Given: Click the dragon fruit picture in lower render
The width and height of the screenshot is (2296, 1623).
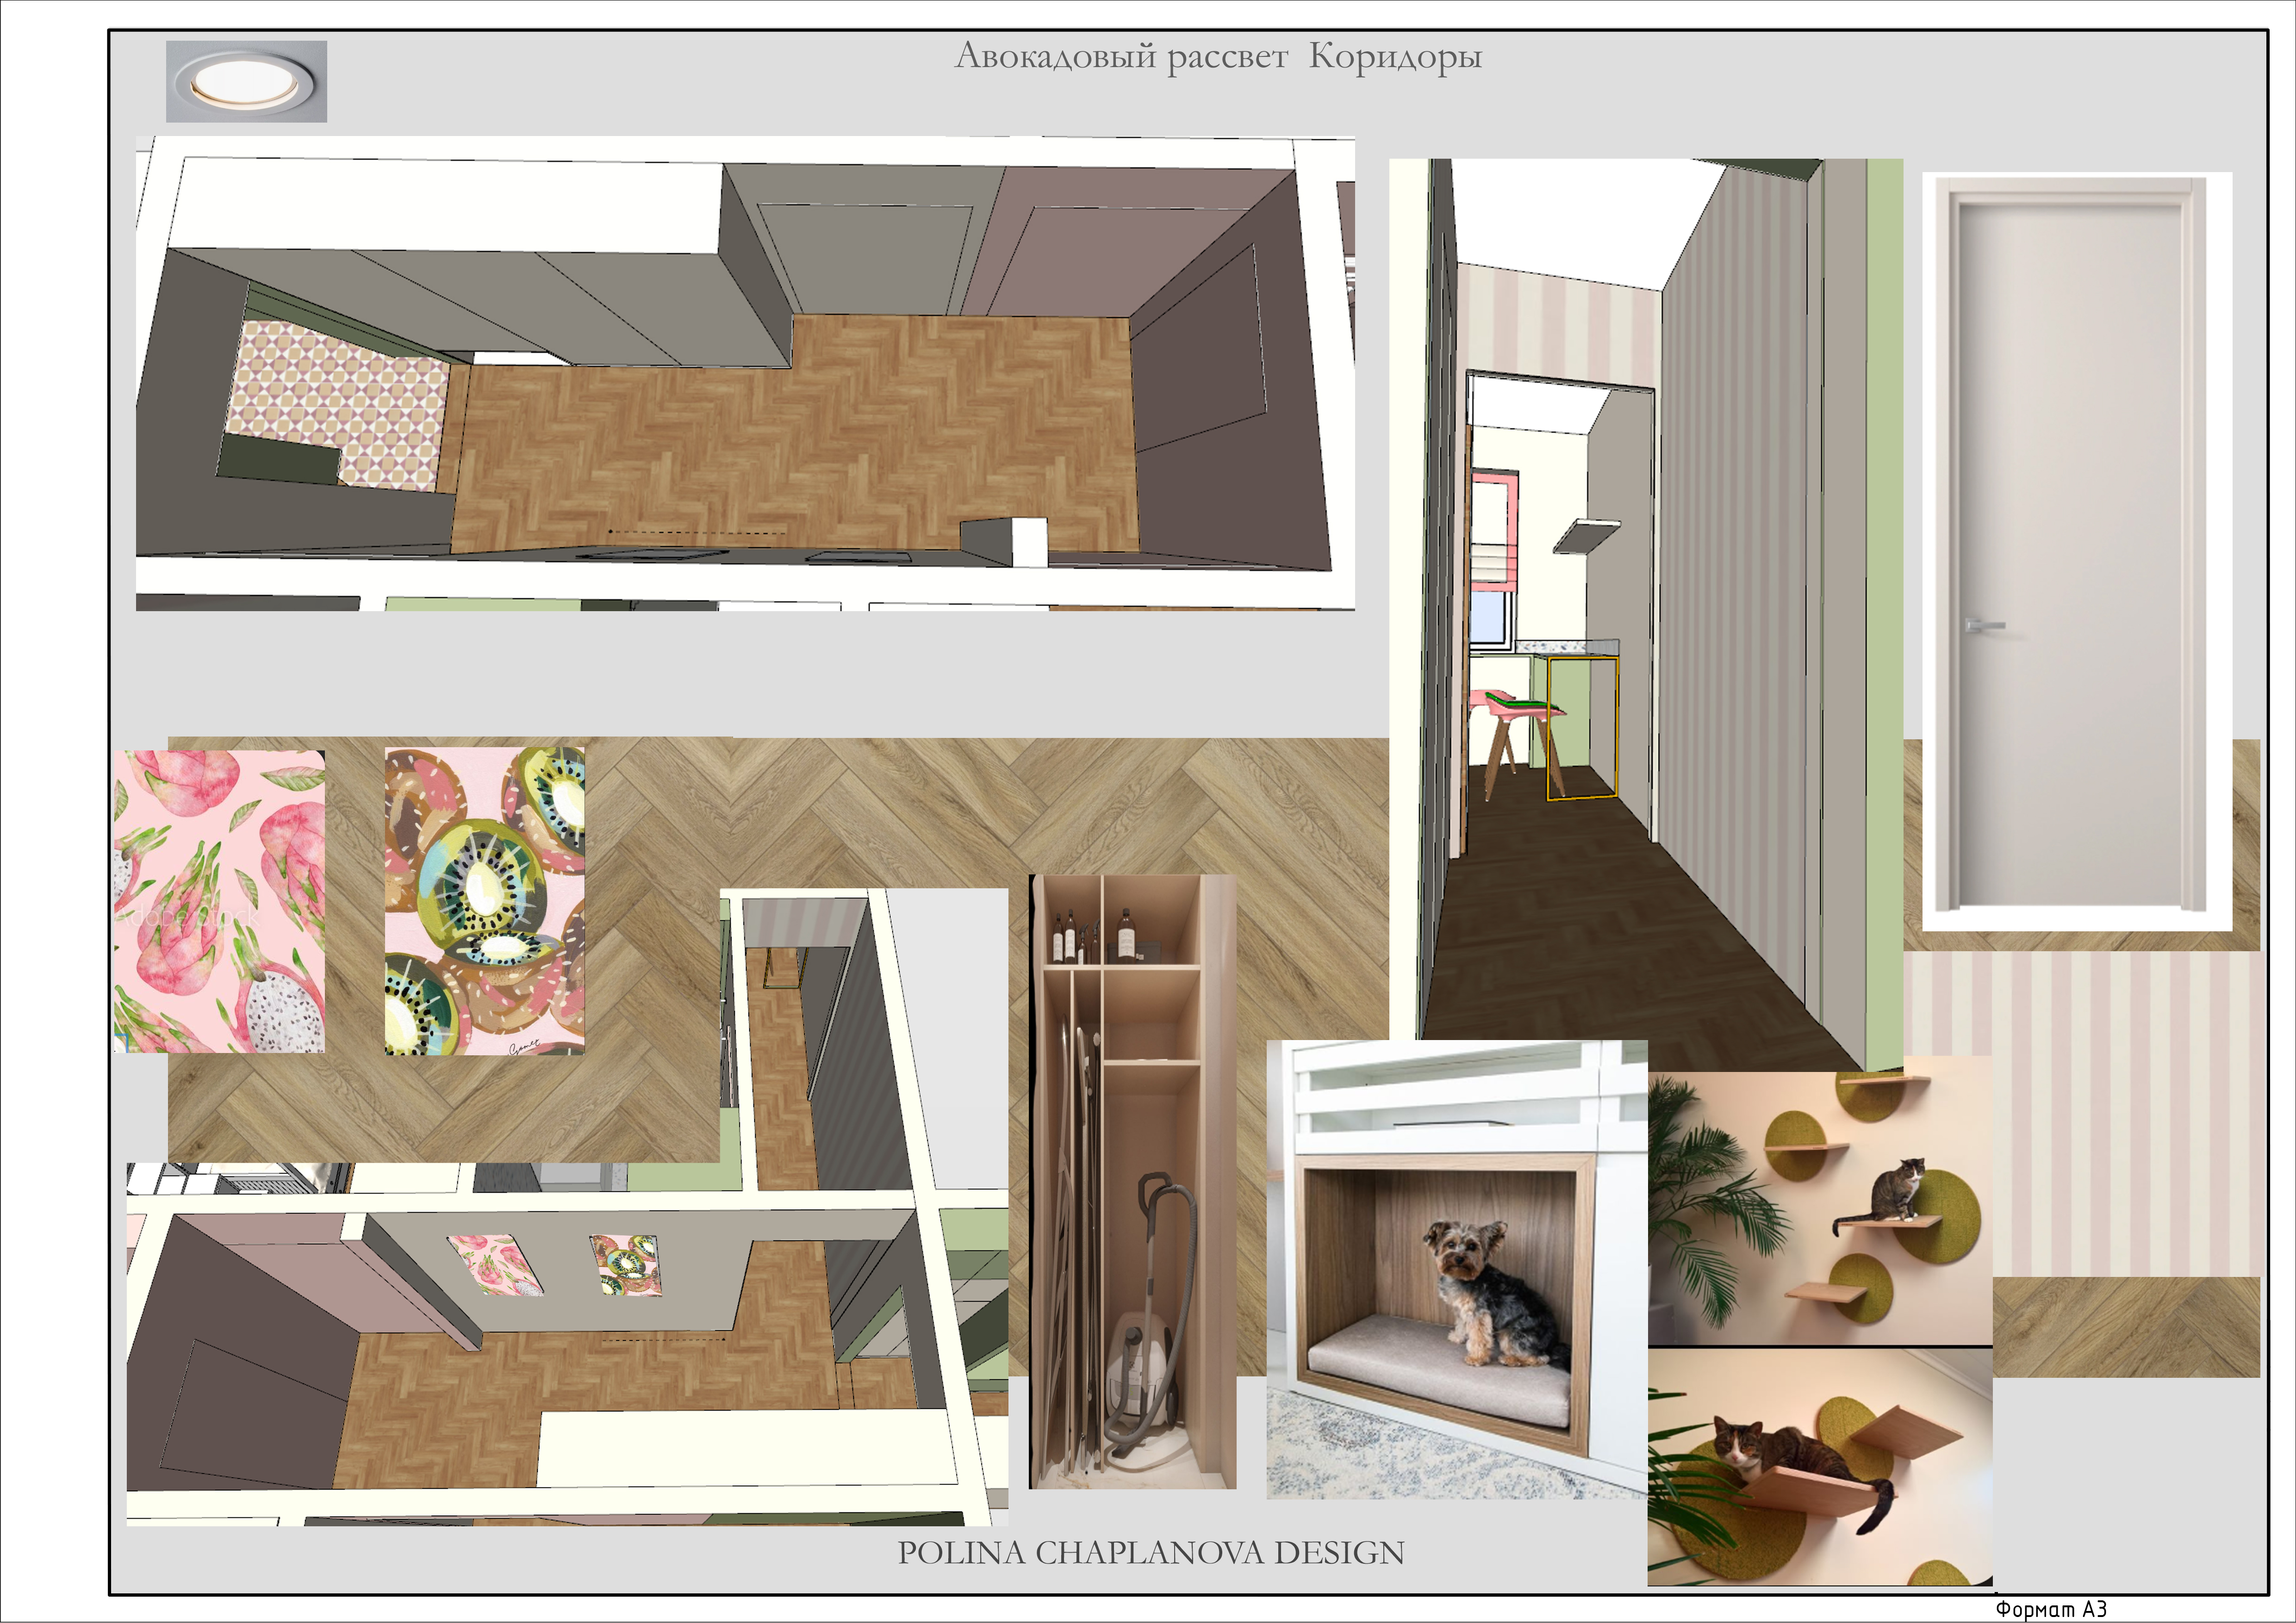Looking at the screenshot, I should (493, 1264).
